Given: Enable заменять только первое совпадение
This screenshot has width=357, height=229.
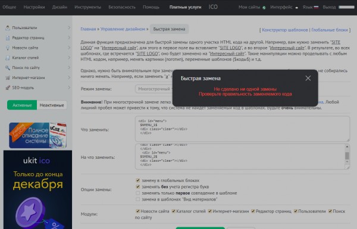Looking at the screenshot, I should (138, 193).
